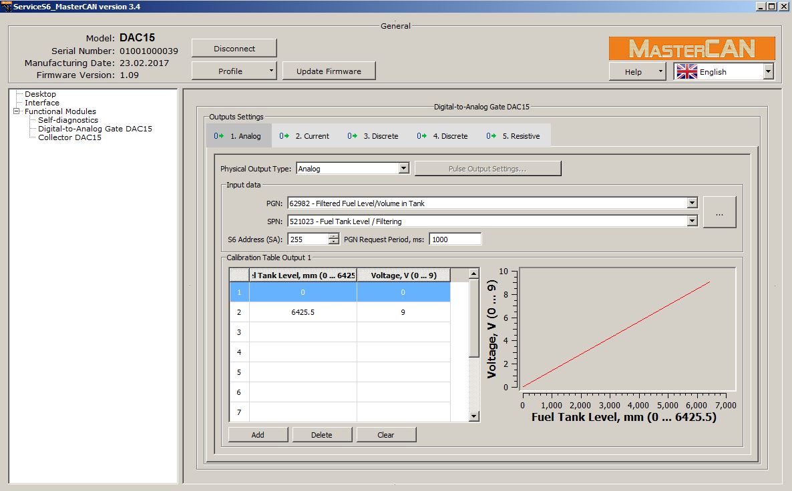Increase the S6 Address spinner value

(333, 236)
